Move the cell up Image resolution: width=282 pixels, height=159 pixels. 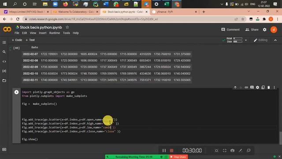point(235,87)
